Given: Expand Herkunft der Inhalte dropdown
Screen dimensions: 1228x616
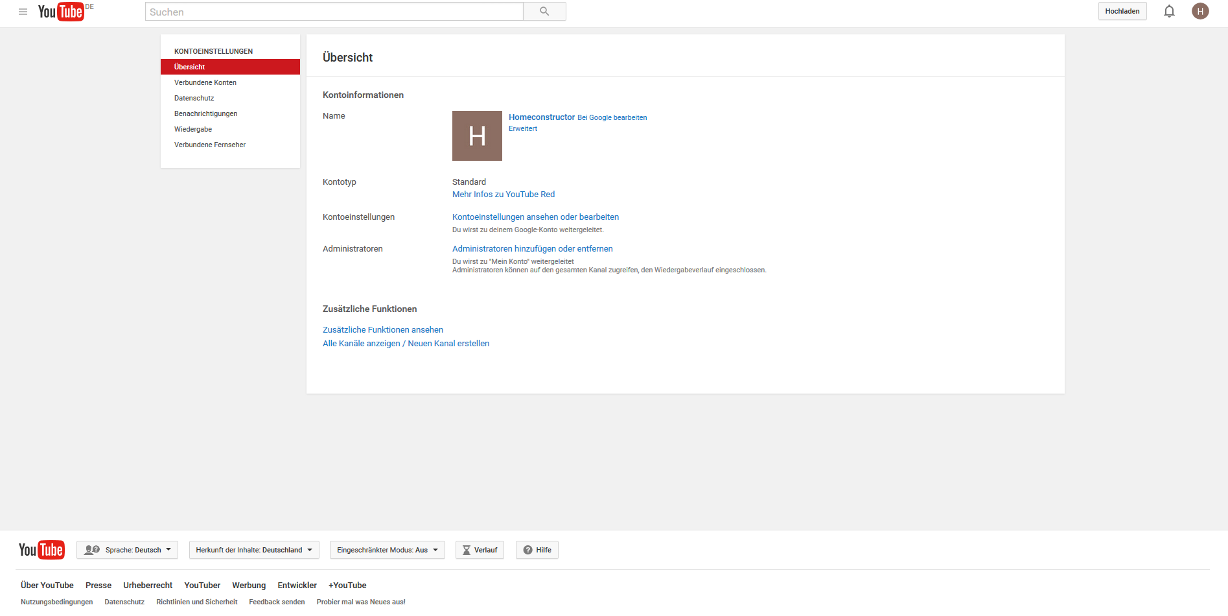Looking at the screenshot, I should pos(254,550).
